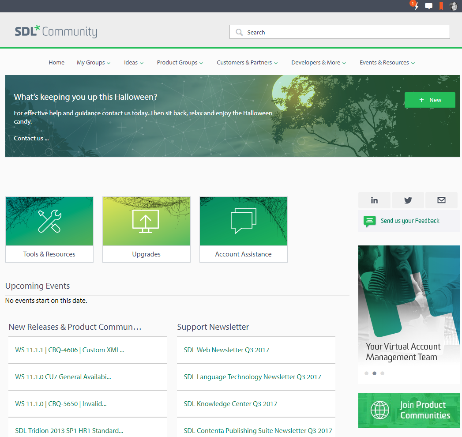Click New Releases & Product Commun… heading
462x437 pixels.
(x=75, y=327)
